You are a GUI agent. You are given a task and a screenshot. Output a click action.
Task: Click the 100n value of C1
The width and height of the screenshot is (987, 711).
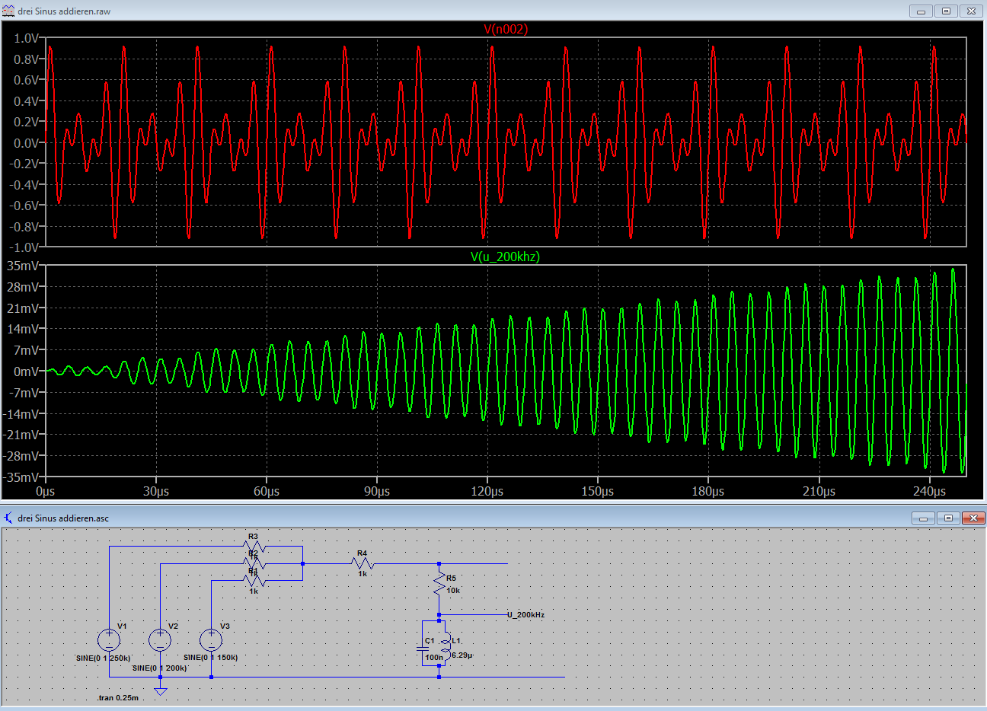tap(434, 657)
